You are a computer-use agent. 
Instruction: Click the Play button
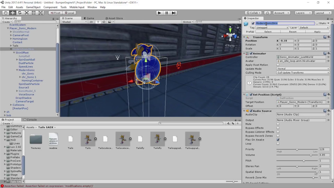coord(159,13)
